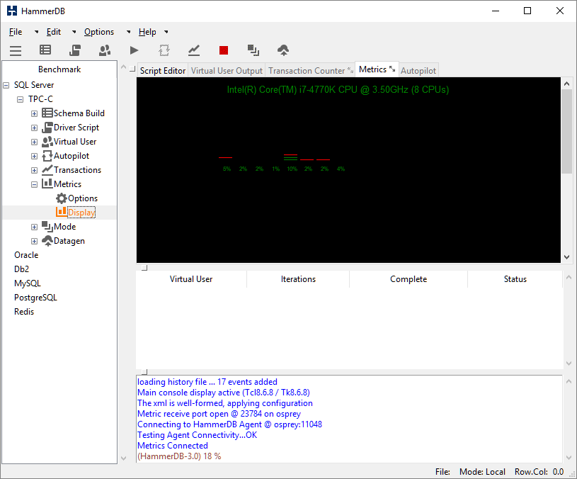Click the 5% CPU usage bar
The image size is (577, 479).
coord(226,157)
